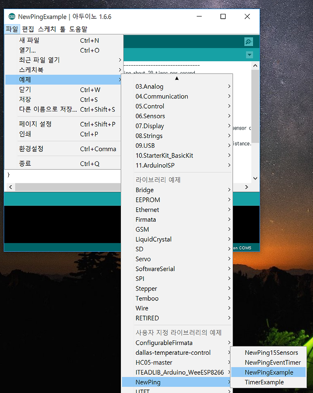Open ConfigurableFirmata examples

click(177, 343)
